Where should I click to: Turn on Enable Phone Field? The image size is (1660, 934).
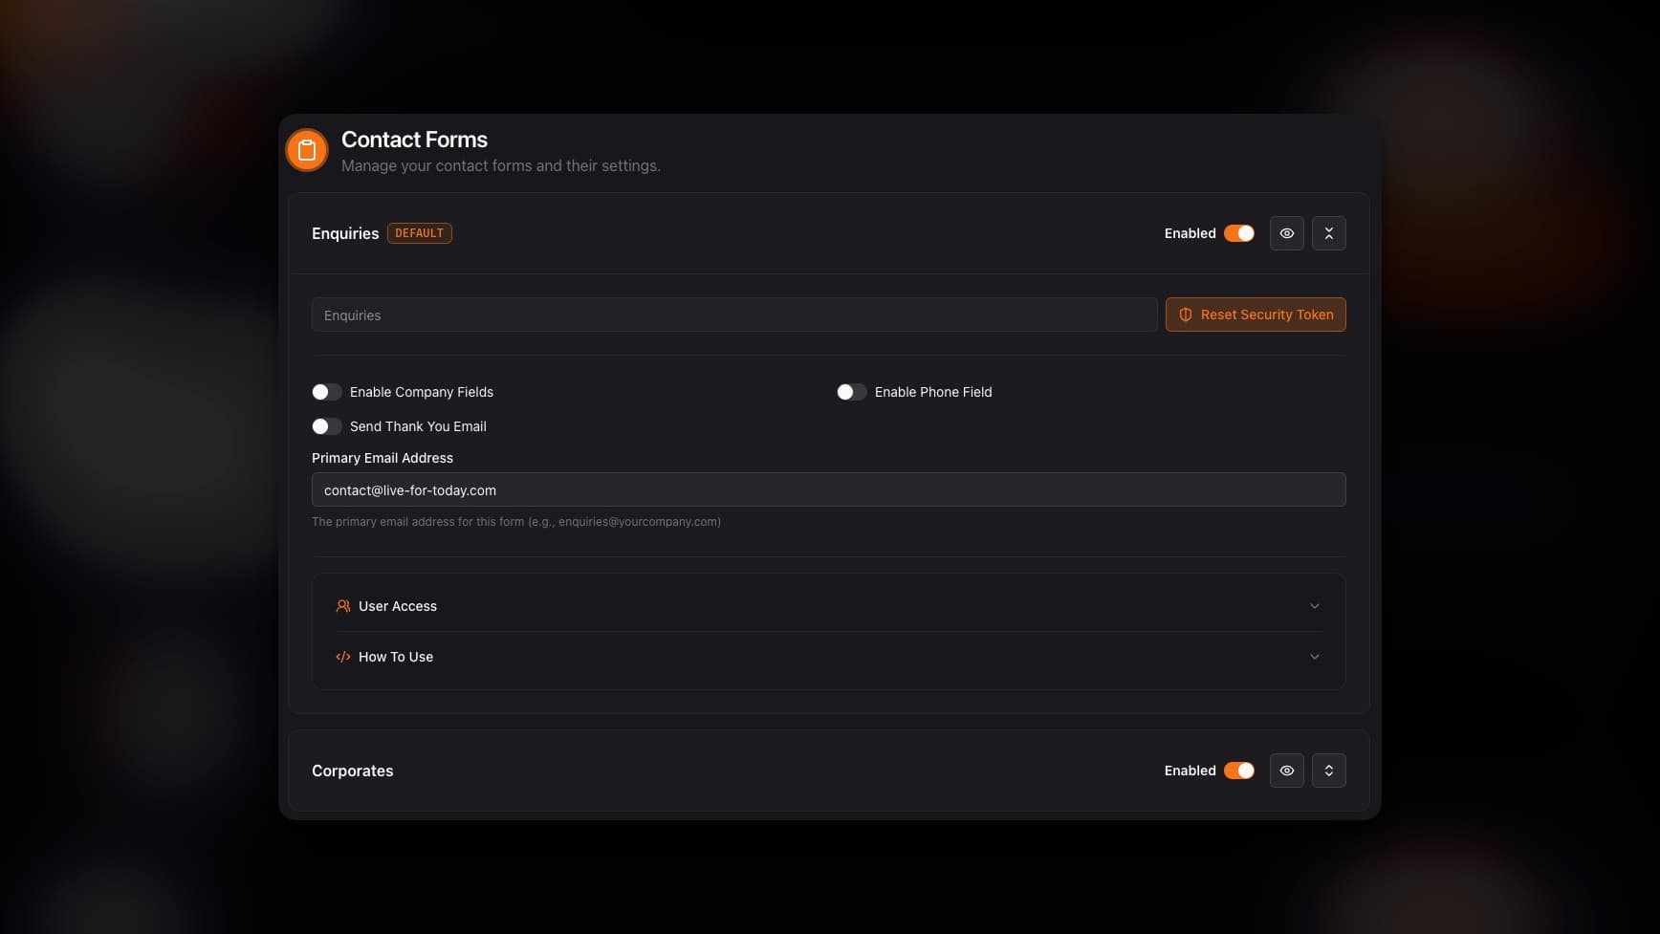851,392
